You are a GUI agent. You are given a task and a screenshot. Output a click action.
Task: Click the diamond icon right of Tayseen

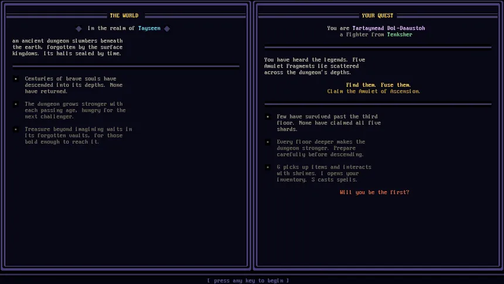tap(167, 29)
